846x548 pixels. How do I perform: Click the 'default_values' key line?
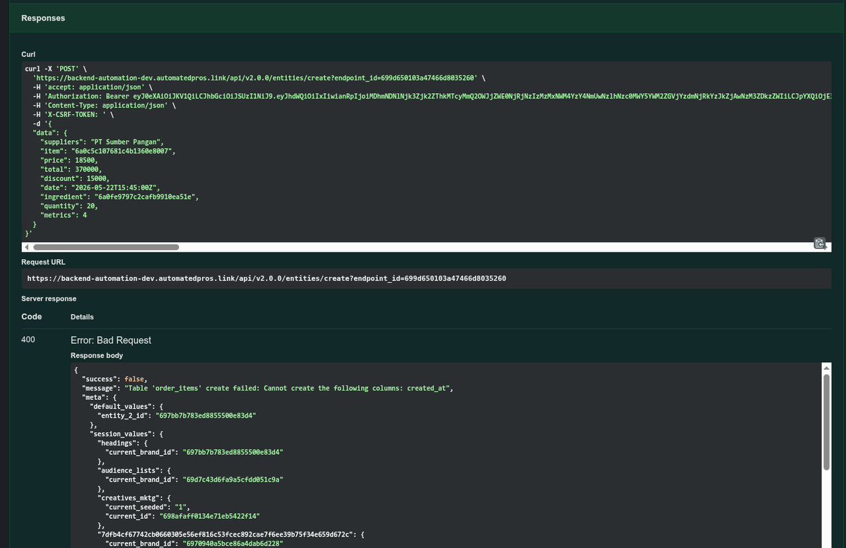[x=126, y=407]
